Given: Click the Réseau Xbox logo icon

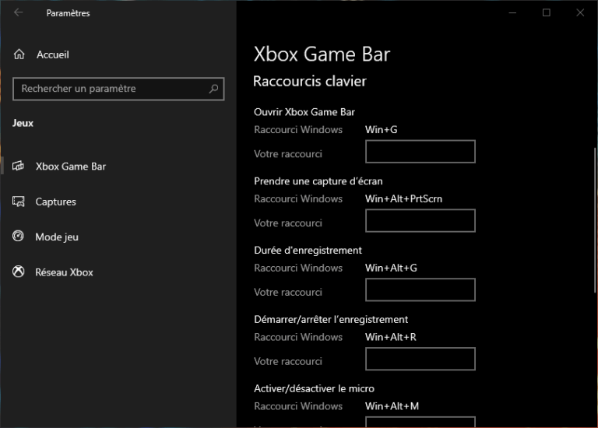Looking at the screenshot, I should [19, 272].
